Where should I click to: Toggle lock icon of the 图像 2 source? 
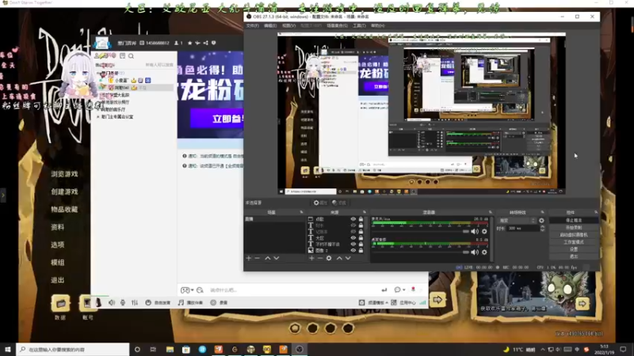(361, 251)
